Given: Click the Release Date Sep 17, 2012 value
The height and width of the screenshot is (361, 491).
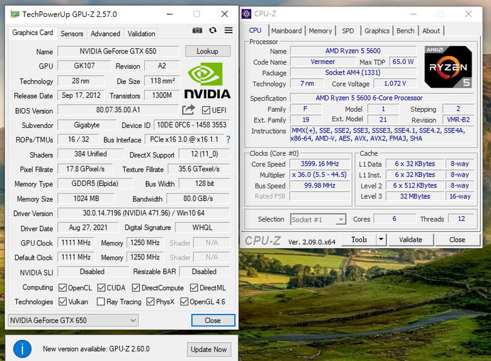Looking at the screenshot, I should pyautogui.click(x=81, y=95).
